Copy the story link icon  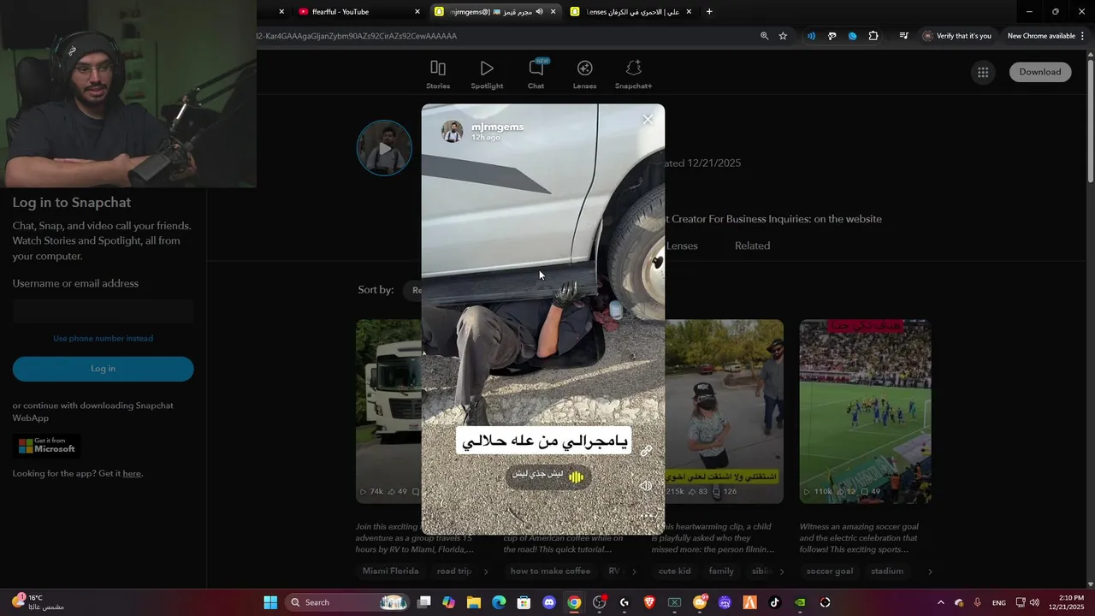646,451
